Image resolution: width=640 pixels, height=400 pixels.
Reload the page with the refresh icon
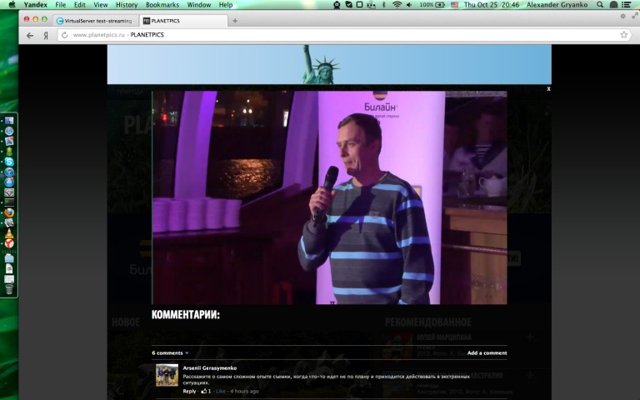pyautogui.click(x=64, y=35)
